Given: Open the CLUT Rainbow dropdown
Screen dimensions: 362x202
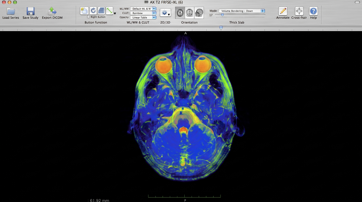Looking at the screenshot, I should [x=143, y=13].
